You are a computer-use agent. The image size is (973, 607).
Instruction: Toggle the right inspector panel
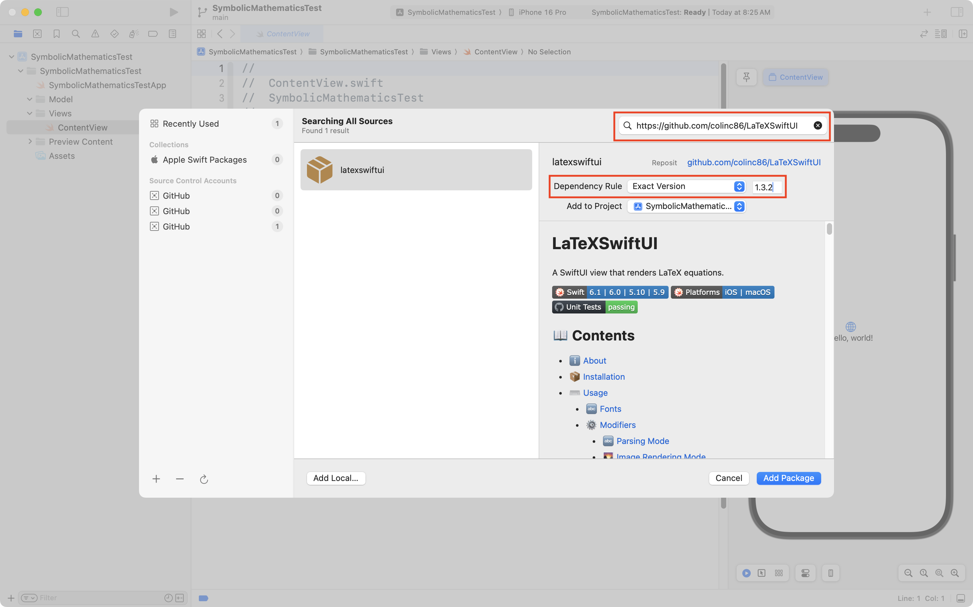point(957,12)
